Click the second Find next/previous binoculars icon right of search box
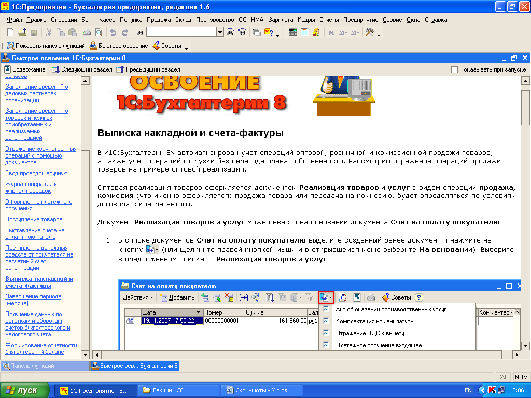This screenshot has width=531, height=398. pos(242,33)
